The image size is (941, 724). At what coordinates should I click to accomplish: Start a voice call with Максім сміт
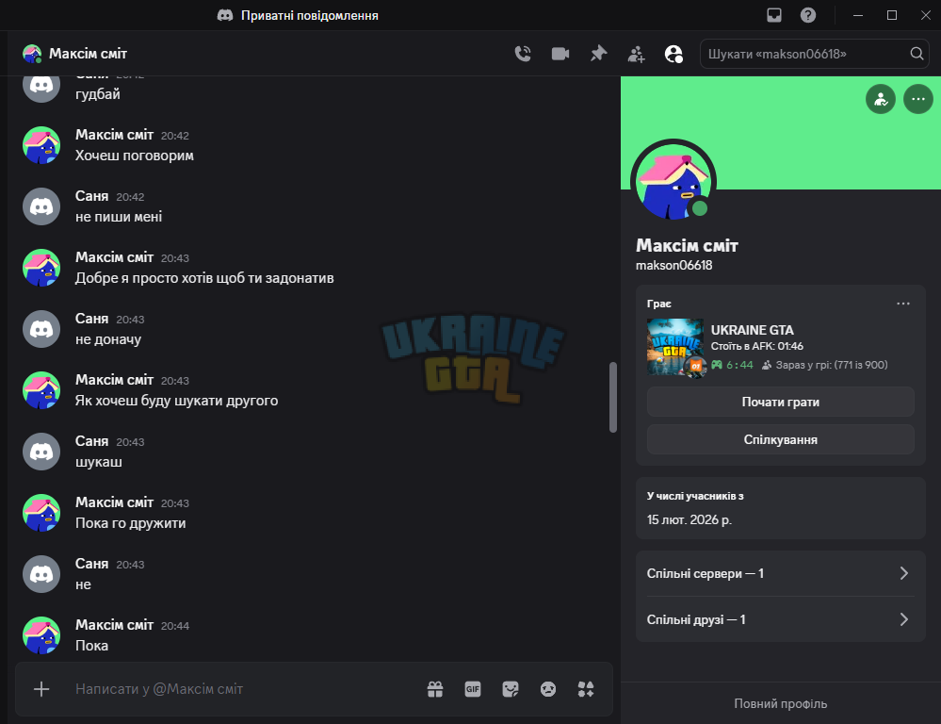(523, 54)
